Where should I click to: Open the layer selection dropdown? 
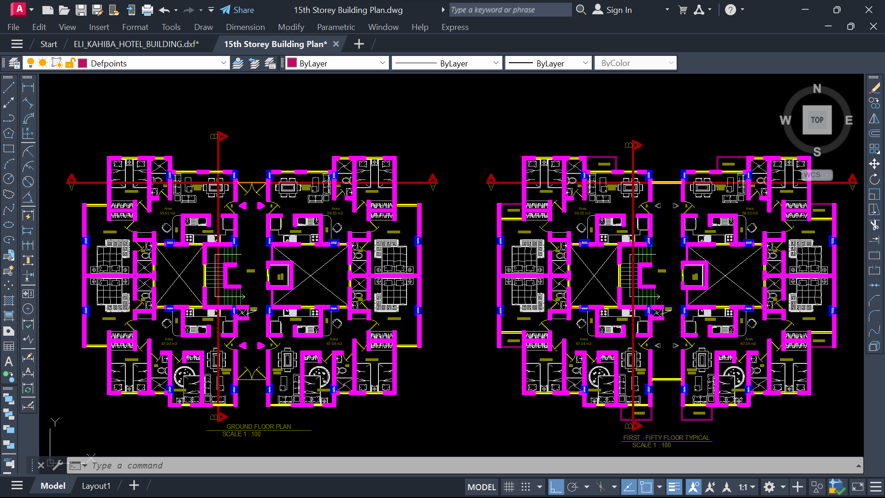pyautogui.click(x=224, y=63)
